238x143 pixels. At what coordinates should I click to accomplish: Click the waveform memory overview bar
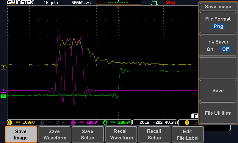[x=118, y=2]
